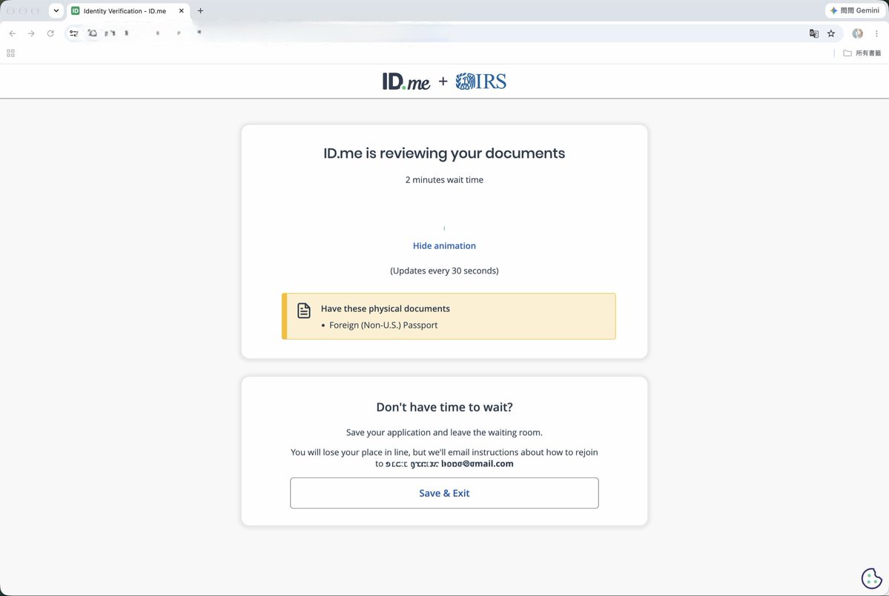Screen dimensions: 889x596
Task: Open a new browser tab
Action: (x=200, y=11)
